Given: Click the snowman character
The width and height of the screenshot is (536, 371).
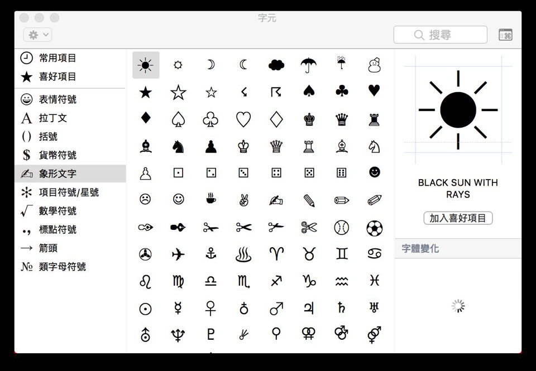Looking at the screenshot, I should pyautogui.click(x=374, y=65).
